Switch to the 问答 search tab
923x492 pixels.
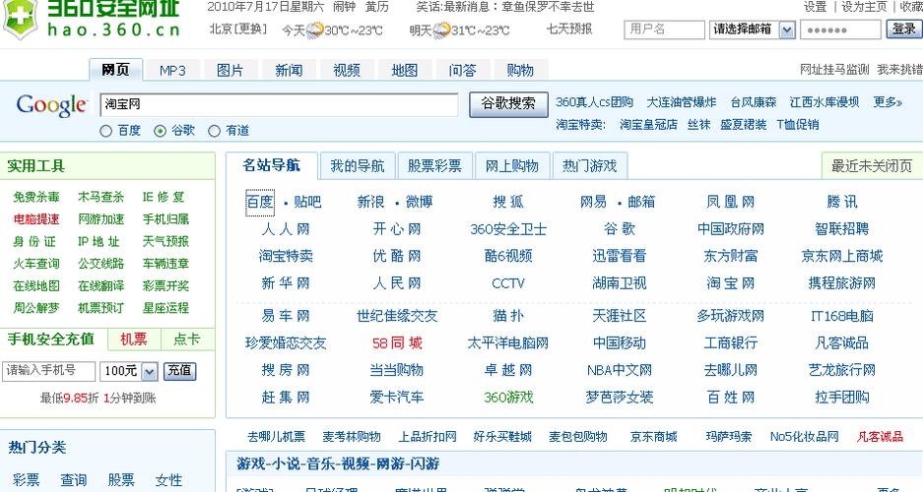coord(462,71)
